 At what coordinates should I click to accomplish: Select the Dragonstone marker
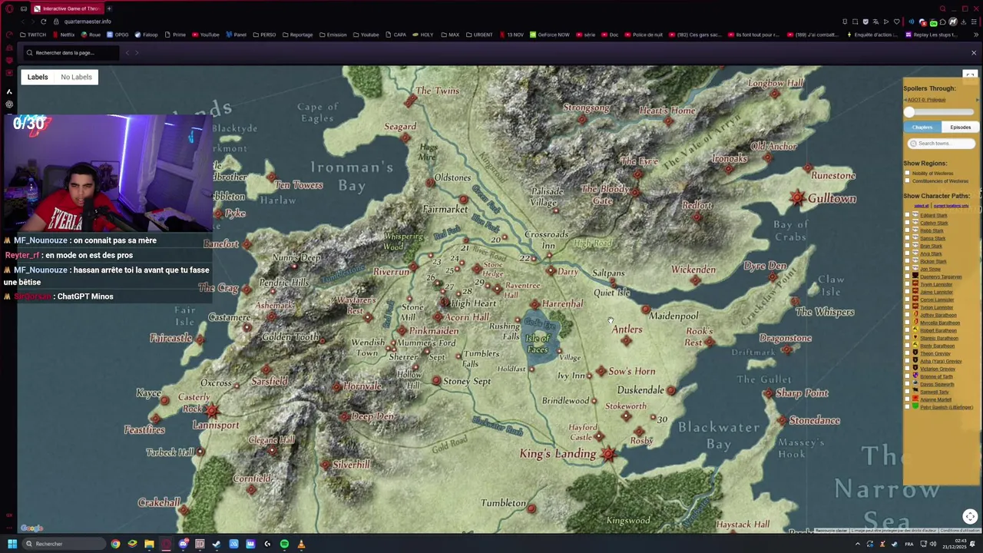[x=787, y=349]
